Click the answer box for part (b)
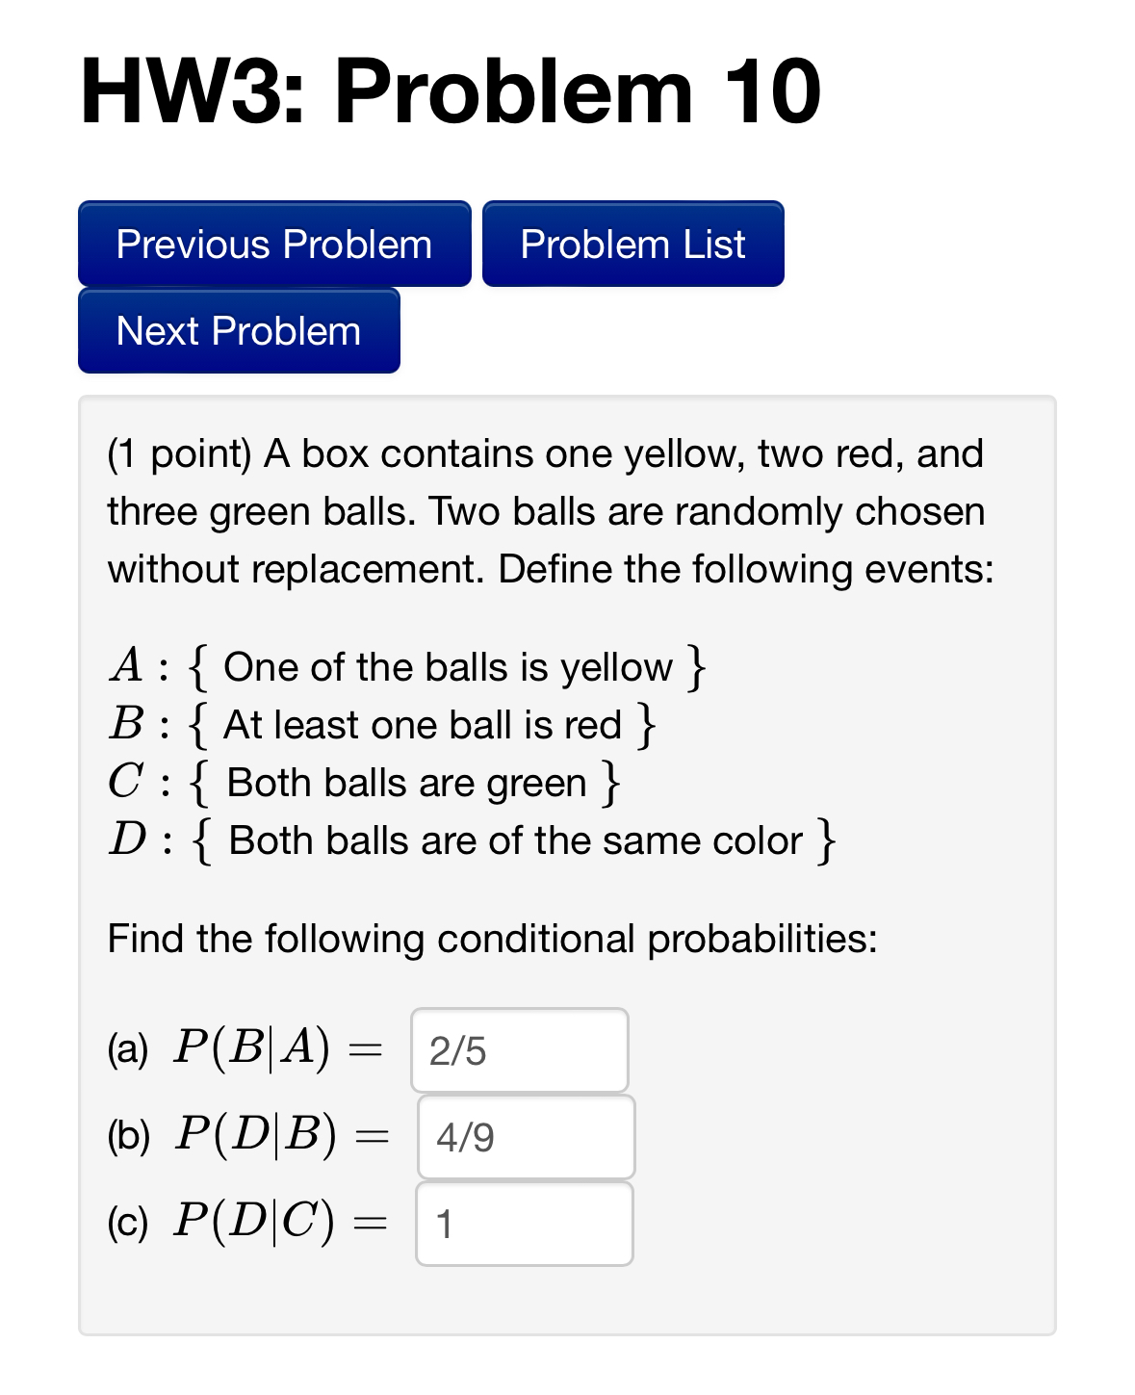Viewport: 1135px width, 1395px height. (x=525, y=1136)
